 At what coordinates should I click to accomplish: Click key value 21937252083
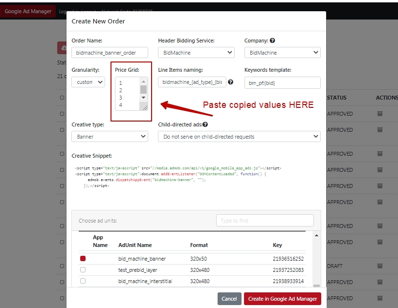tap(288, 270)
